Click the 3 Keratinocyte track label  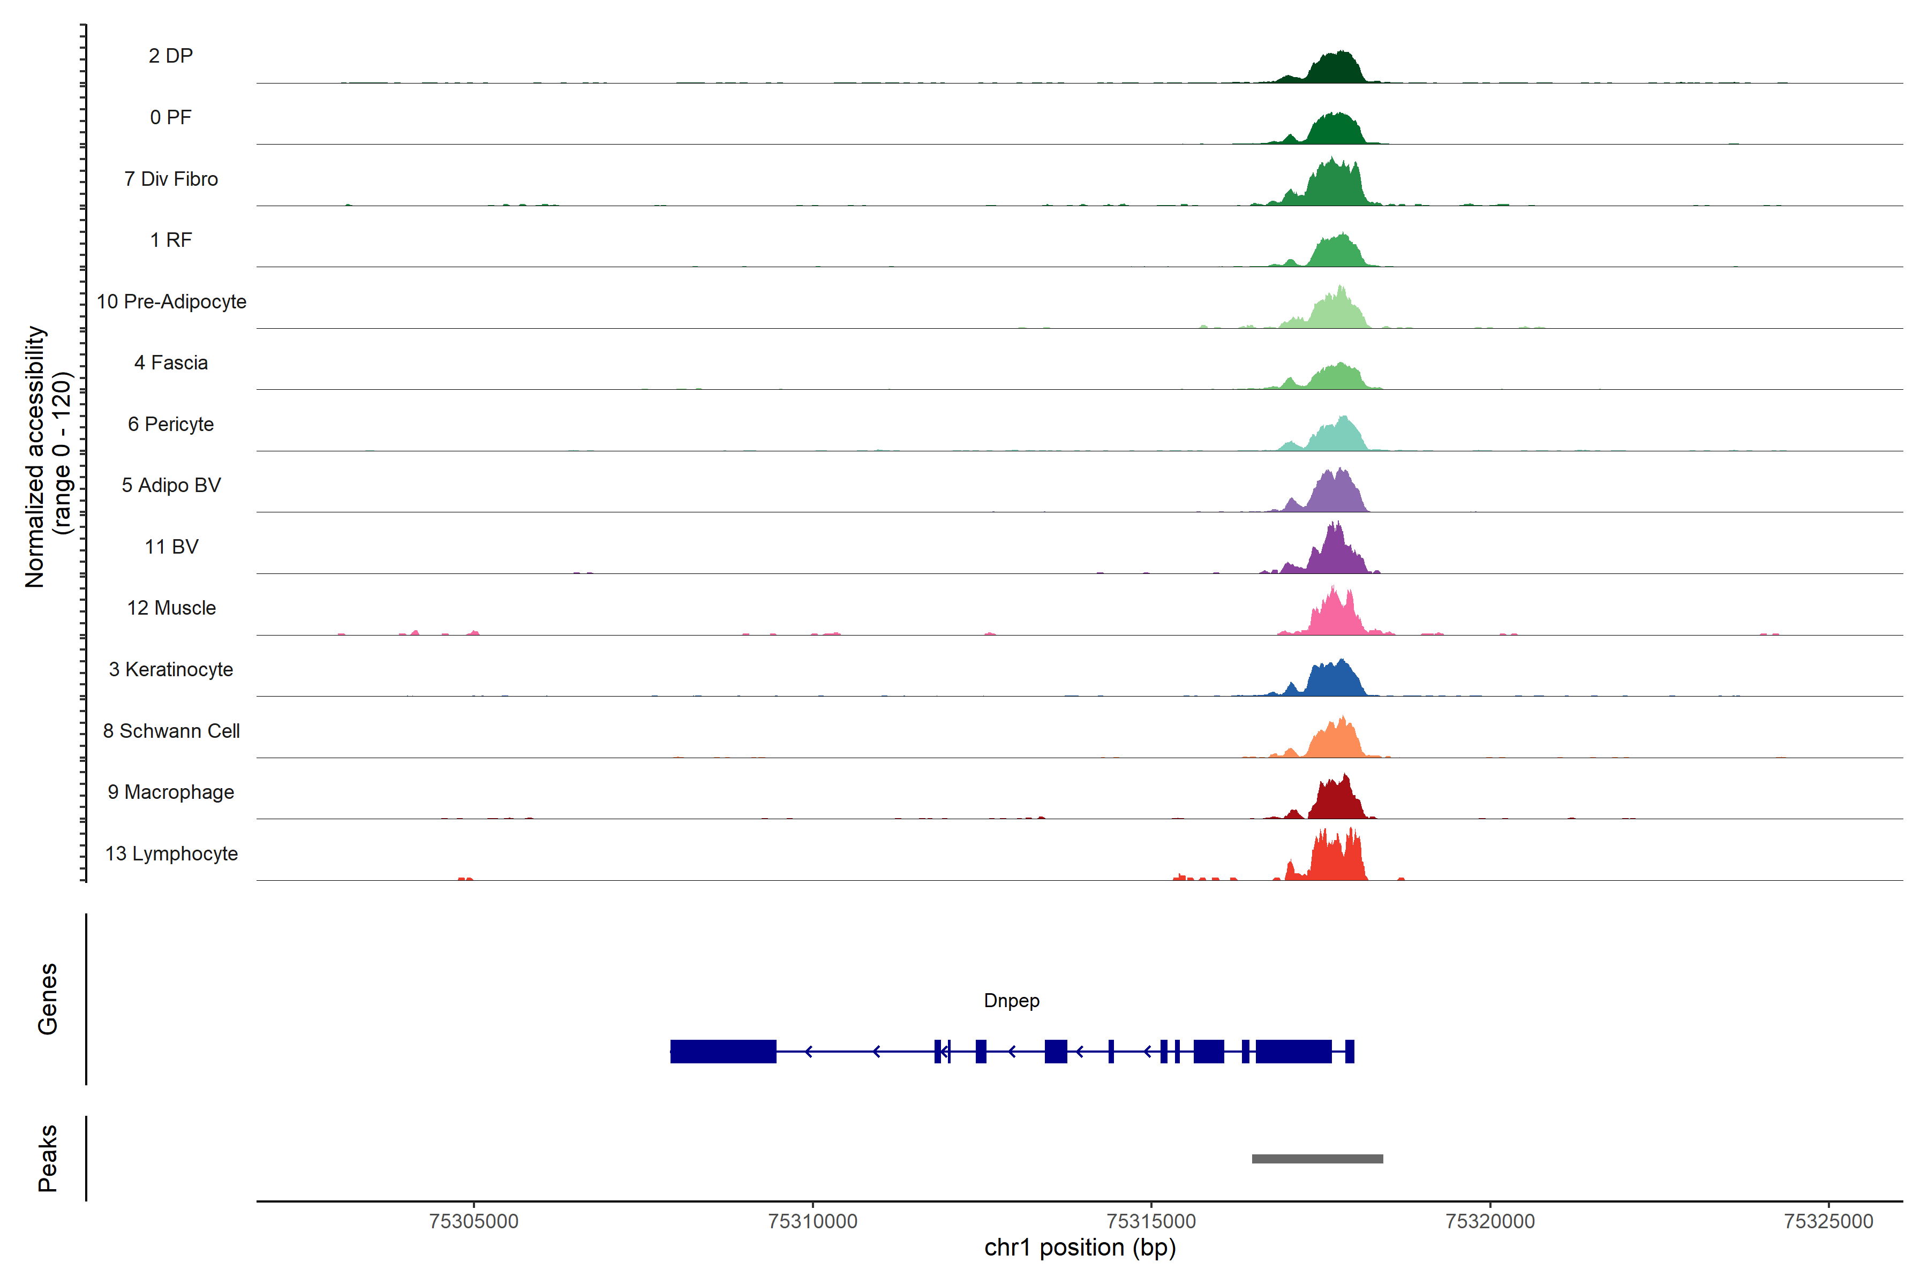[170, 670]
